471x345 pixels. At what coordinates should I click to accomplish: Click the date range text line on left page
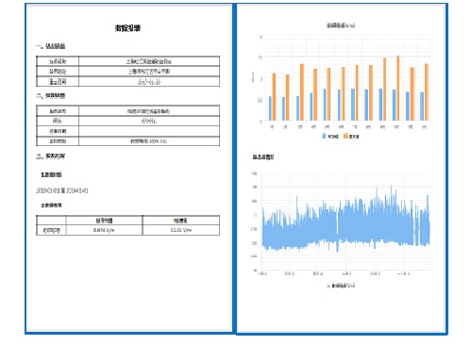click(x=62, y=190)
